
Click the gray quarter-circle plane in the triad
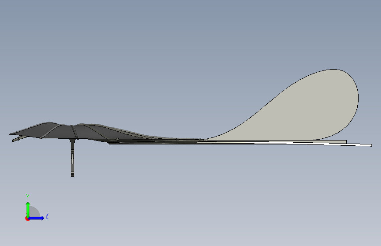point(34,212)
